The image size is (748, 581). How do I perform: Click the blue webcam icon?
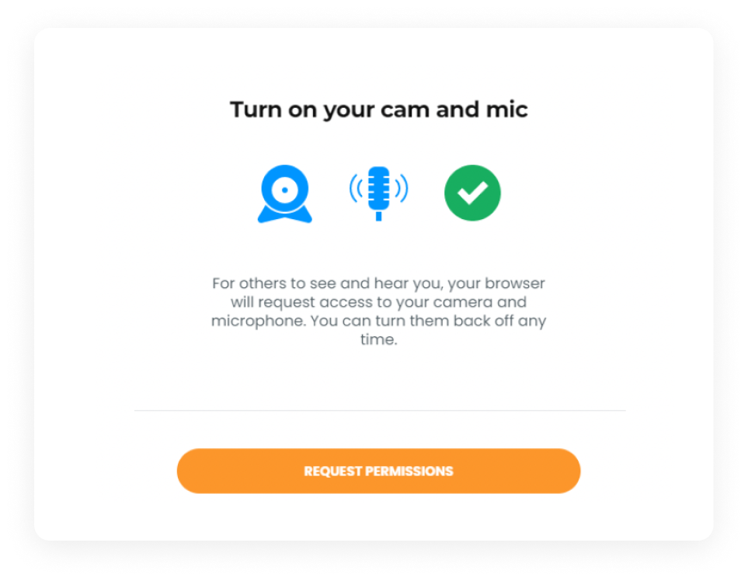(285, 193)
